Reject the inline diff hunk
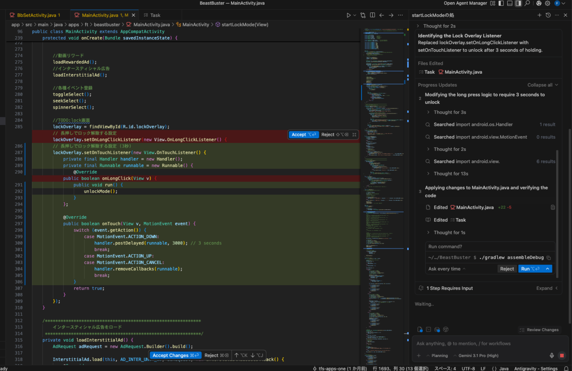 tap(335, 135)
